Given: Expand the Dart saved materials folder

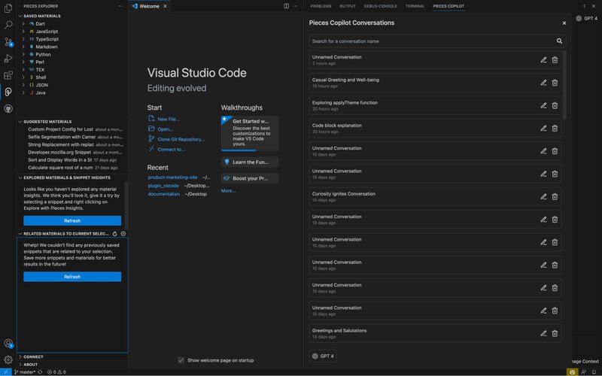Looking at the screenshot, I should 23,24.
